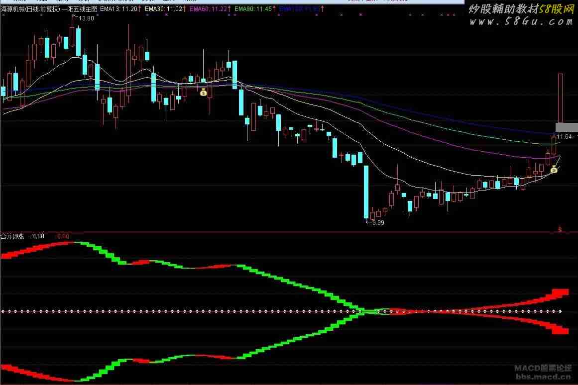Viewport: 578px width, 385px height.
Task: Click the 海源机械(日线.前复权) chart title
Action: click(x=30, y=9)
